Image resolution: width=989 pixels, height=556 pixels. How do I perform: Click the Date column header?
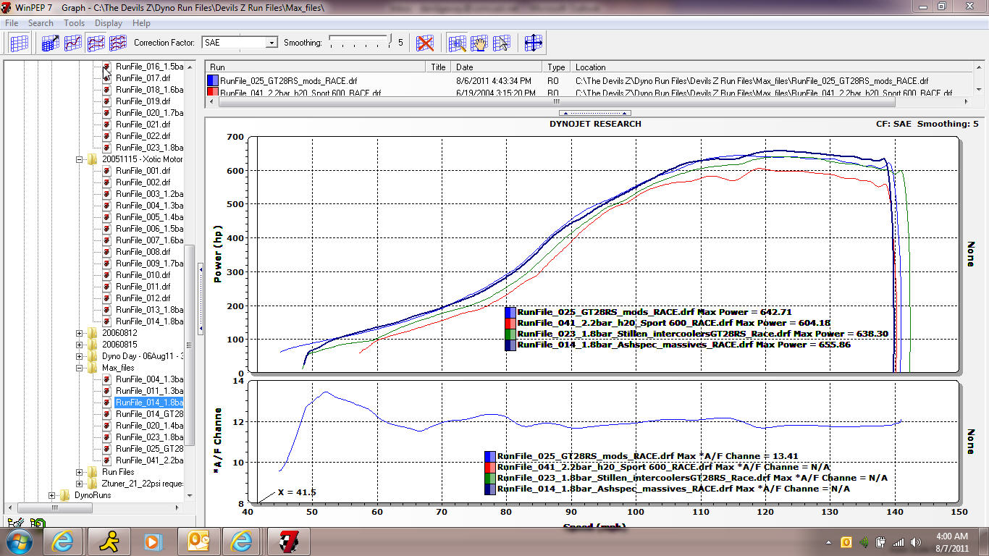(464, 67)
